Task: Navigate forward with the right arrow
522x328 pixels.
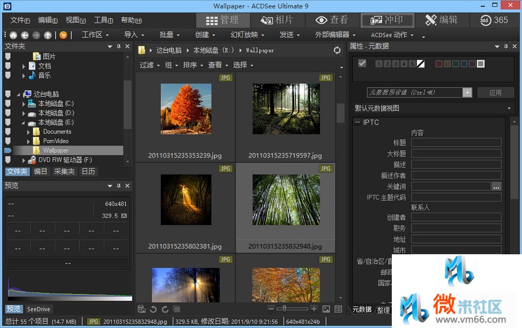Action: (36, 35)
